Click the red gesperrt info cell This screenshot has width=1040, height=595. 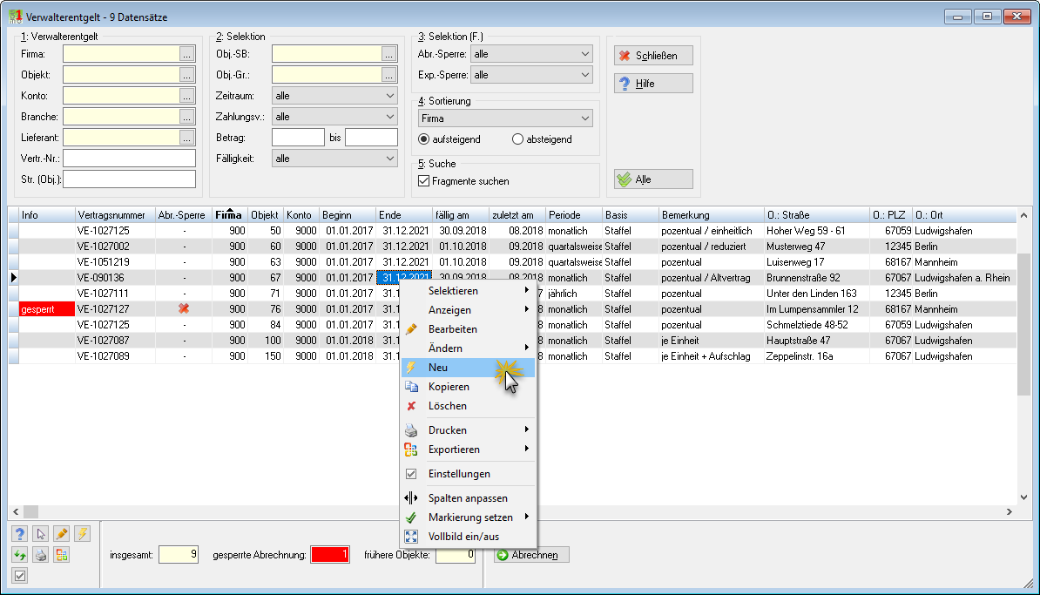click(46, 309)
